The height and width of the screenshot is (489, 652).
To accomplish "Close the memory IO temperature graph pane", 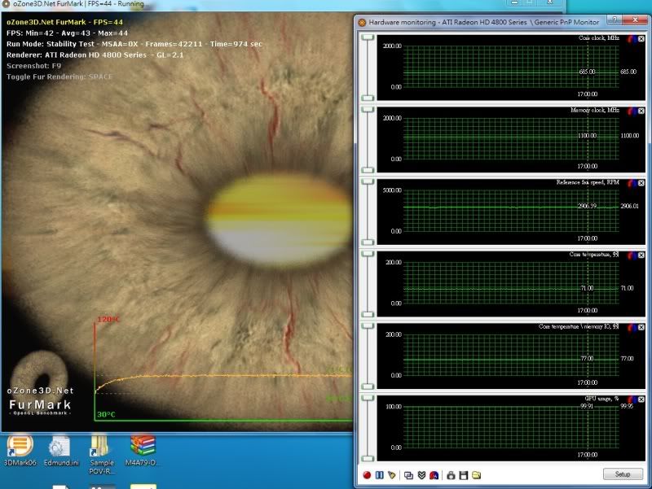I will pyautogui.click(x=641, y=328).
